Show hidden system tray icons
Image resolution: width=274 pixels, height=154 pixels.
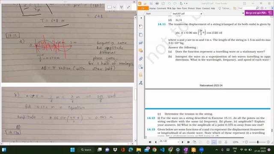click(217, 150)
